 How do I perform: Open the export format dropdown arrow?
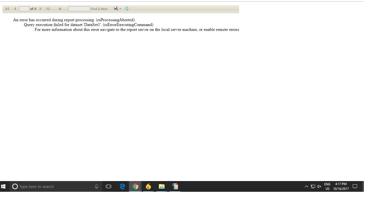point(120,9)
